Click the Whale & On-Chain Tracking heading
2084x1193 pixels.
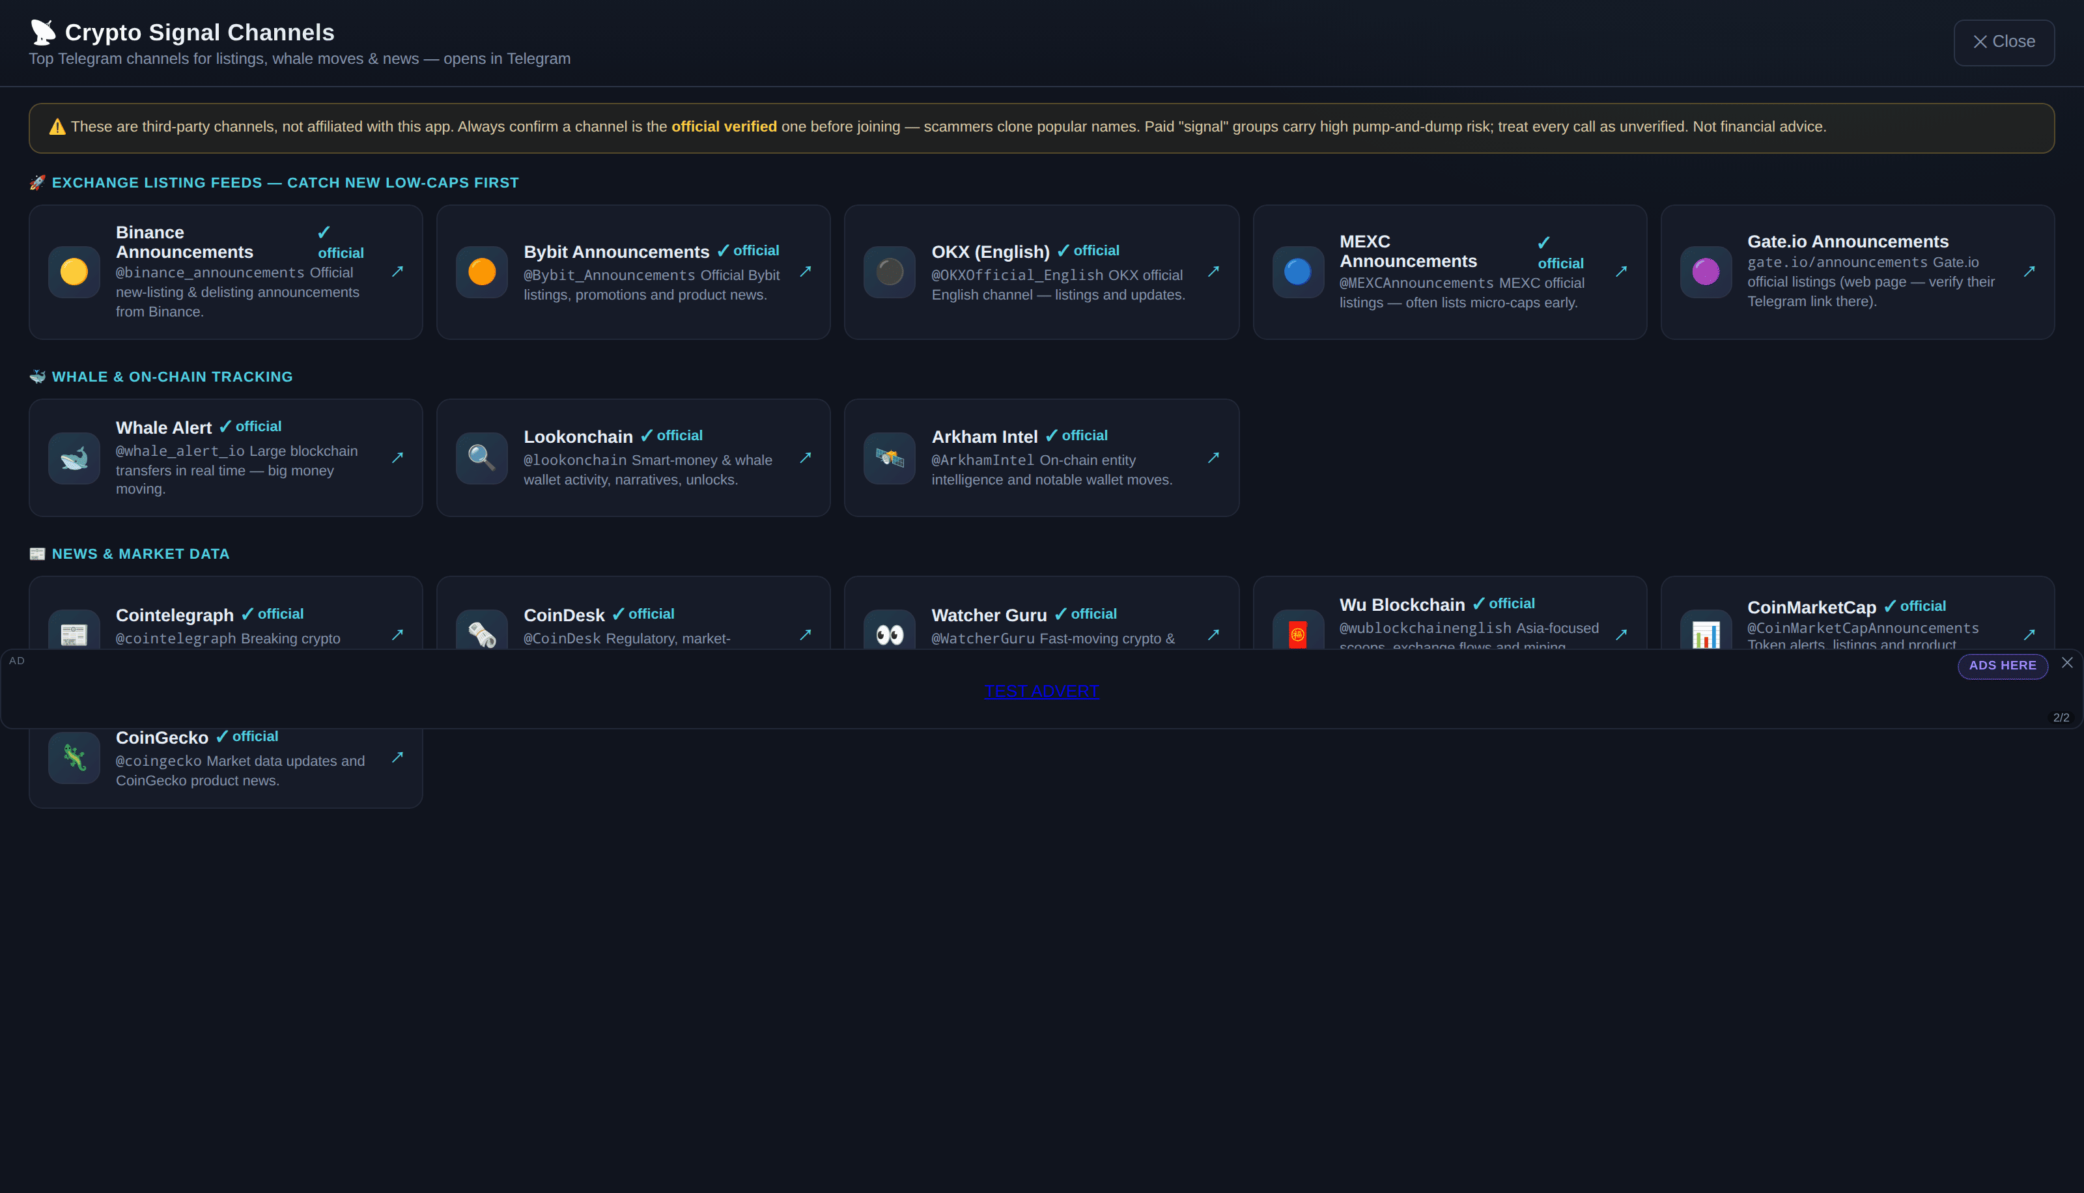[161, 377]
